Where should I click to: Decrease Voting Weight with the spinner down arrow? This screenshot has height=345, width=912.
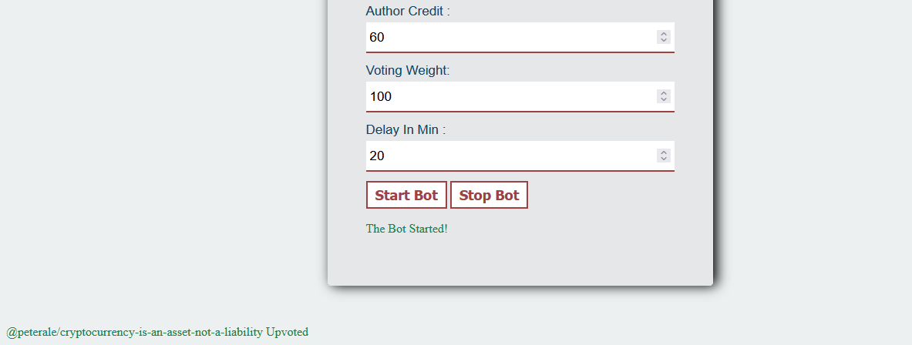664,100
